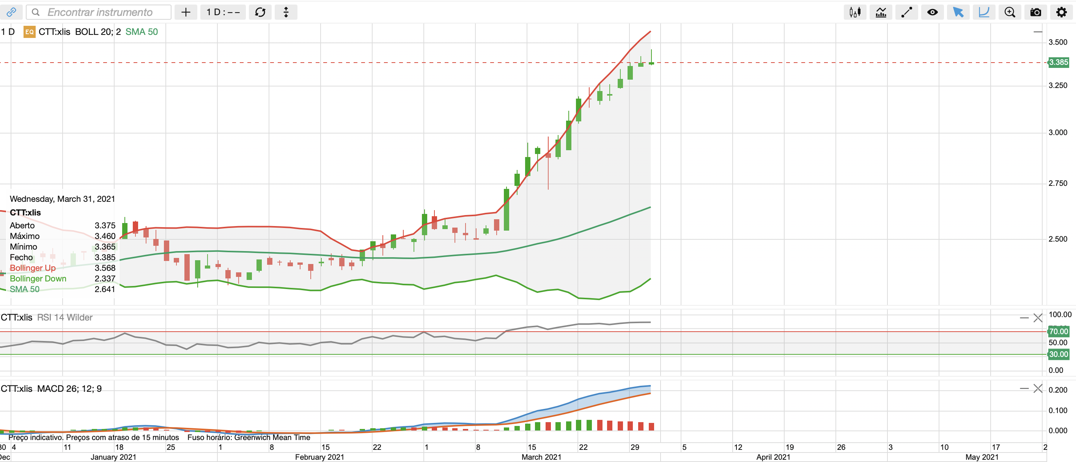Click the refresh chart icon
This screenshot has height=462, width=1076.
[260, 12]
